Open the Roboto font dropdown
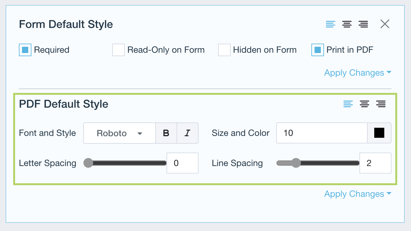The height and width of the screenshot is (231, 411). click(x=119, y=133)
